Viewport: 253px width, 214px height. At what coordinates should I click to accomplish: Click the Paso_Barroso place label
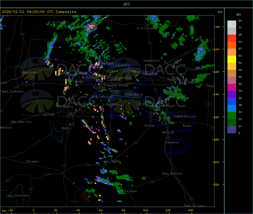172,174
